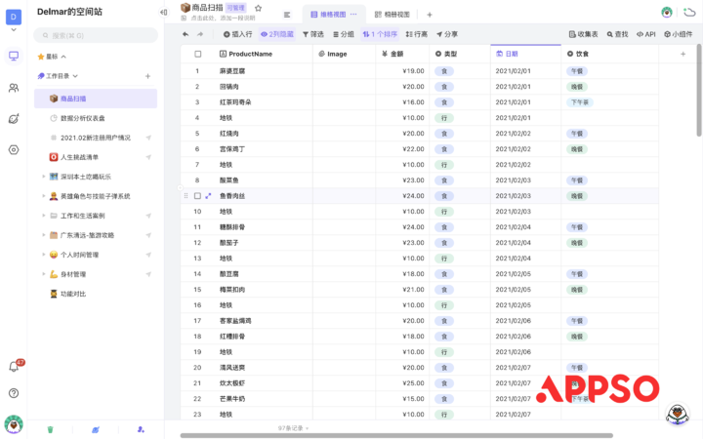Open the help question mark icon
The image size is (703, 439).
14,393
